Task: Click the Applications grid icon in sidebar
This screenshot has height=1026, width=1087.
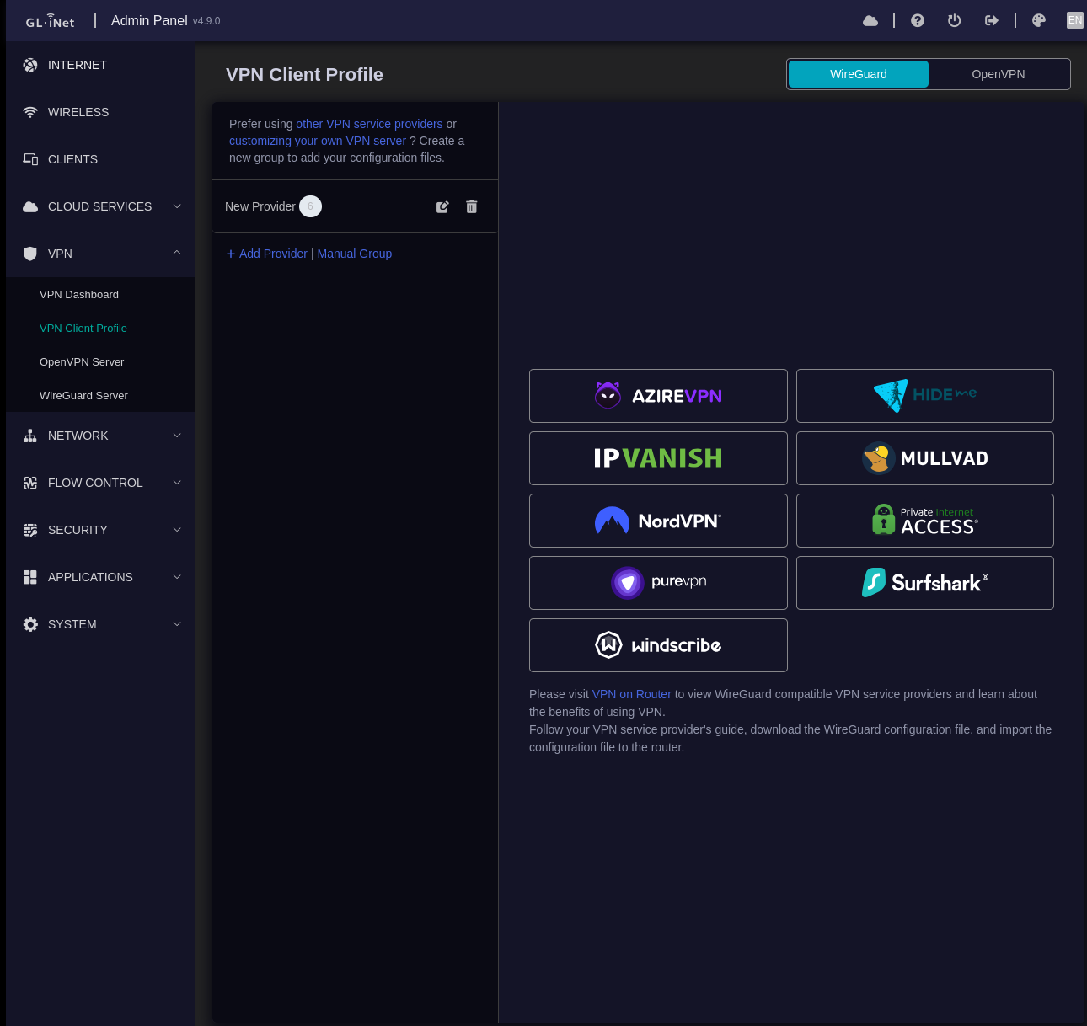Action: point(30,577)
